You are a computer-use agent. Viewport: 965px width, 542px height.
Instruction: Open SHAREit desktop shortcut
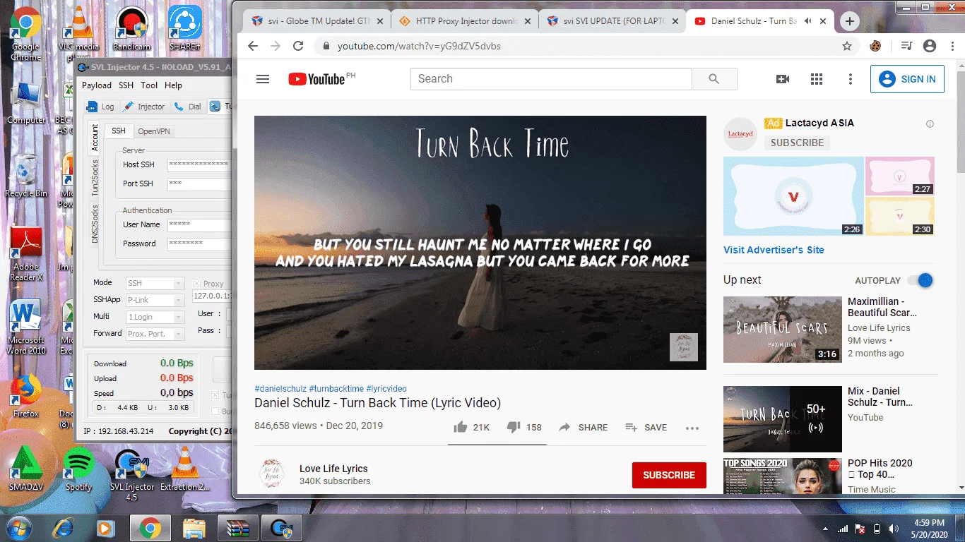pyautogui.click(x=185, y=28)
